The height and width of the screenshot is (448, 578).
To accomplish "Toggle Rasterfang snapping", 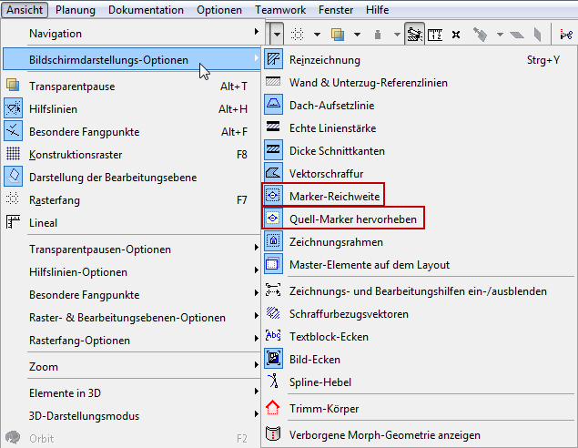I will click(x=132, y=200).
